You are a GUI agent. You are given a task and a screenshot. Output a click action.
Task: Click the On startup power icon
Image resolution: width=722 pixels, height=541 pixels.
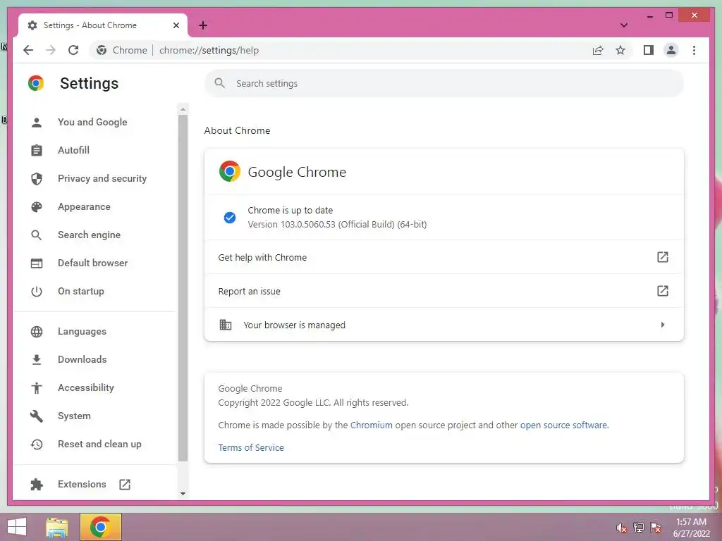37,291
